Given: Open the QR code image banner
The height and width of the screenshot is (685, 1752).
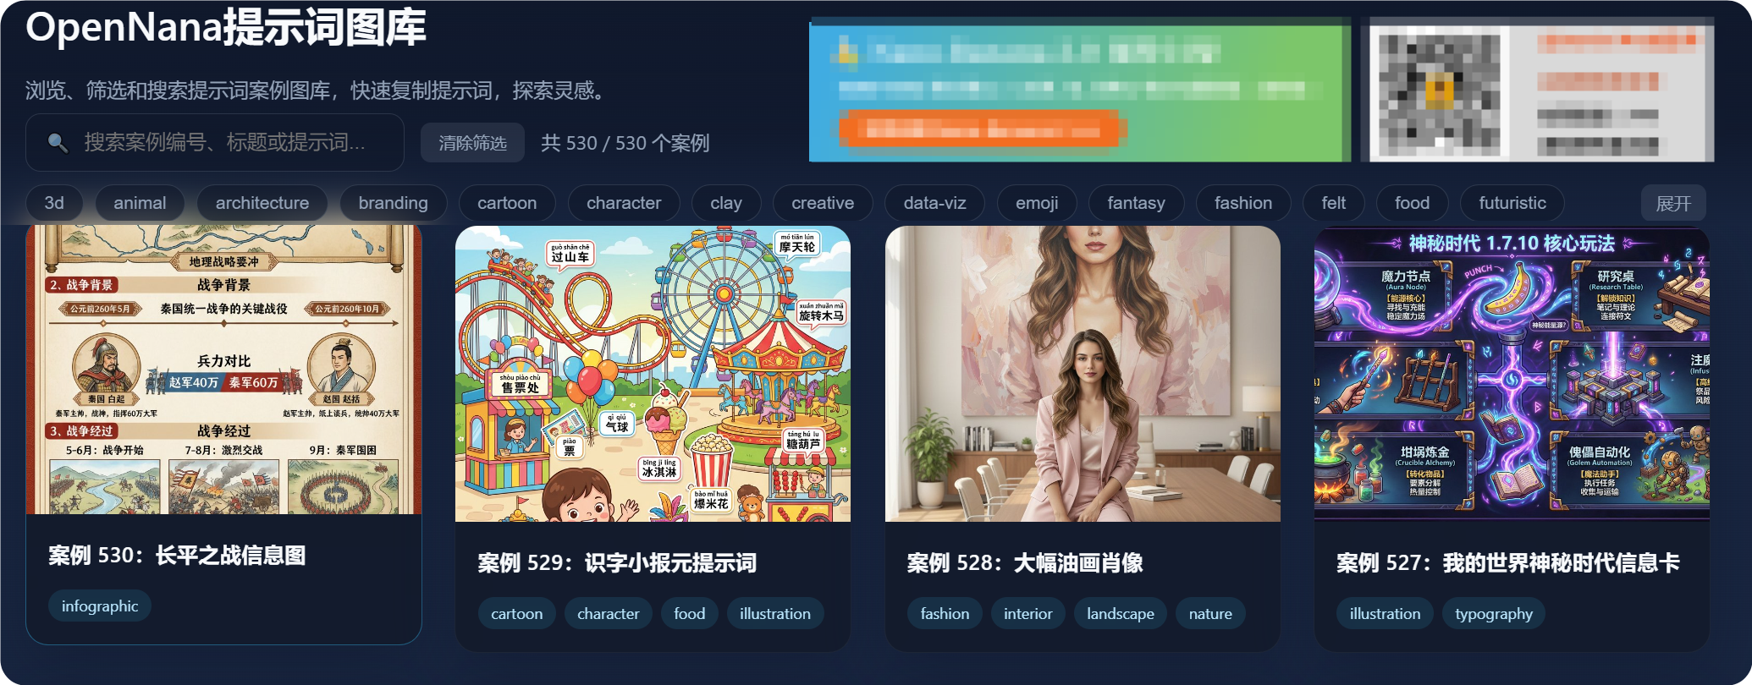Looking at the screenshot, I should (x=1537, y=90).
